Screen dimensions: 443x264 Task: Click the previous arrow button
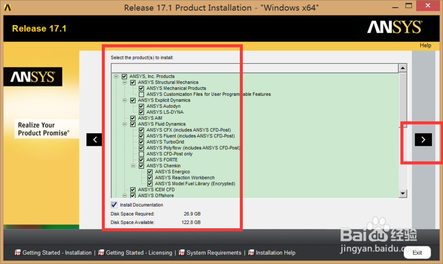(95, 140)
